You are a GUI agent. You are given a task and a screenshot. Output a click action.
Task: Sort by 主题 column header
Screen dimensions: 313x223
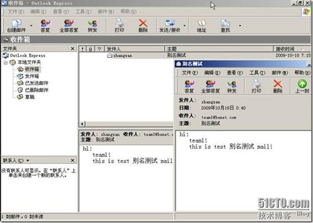[219, 49]
